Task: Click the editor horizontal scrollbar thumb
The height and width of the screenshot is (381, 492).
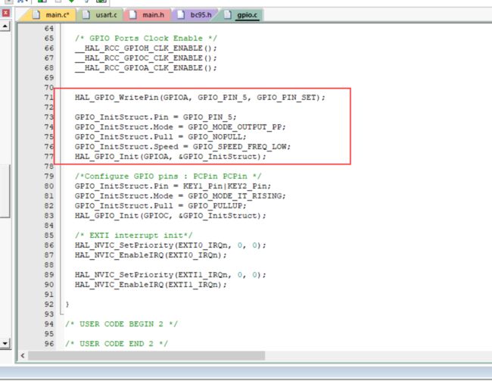Action: 147,355
